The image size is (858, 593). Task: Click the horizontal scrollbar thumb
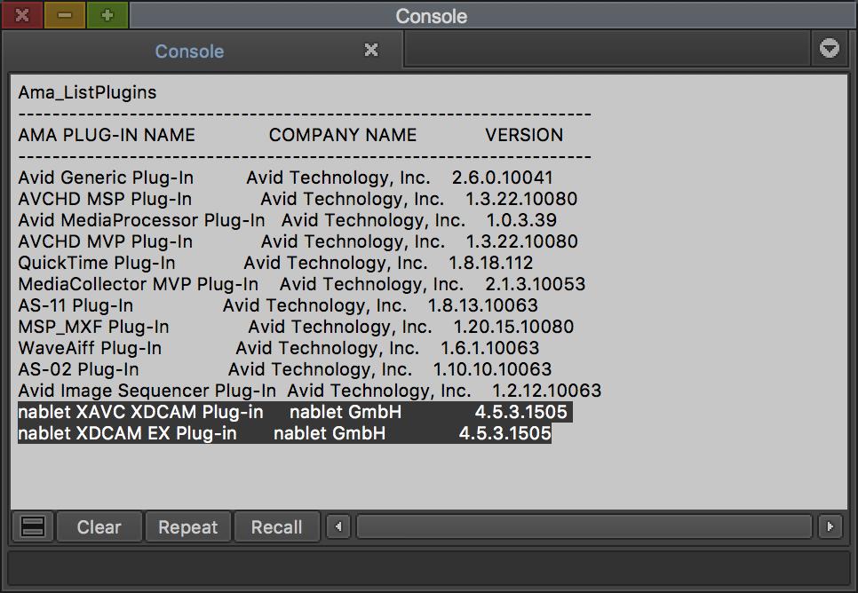click(584, 526)
